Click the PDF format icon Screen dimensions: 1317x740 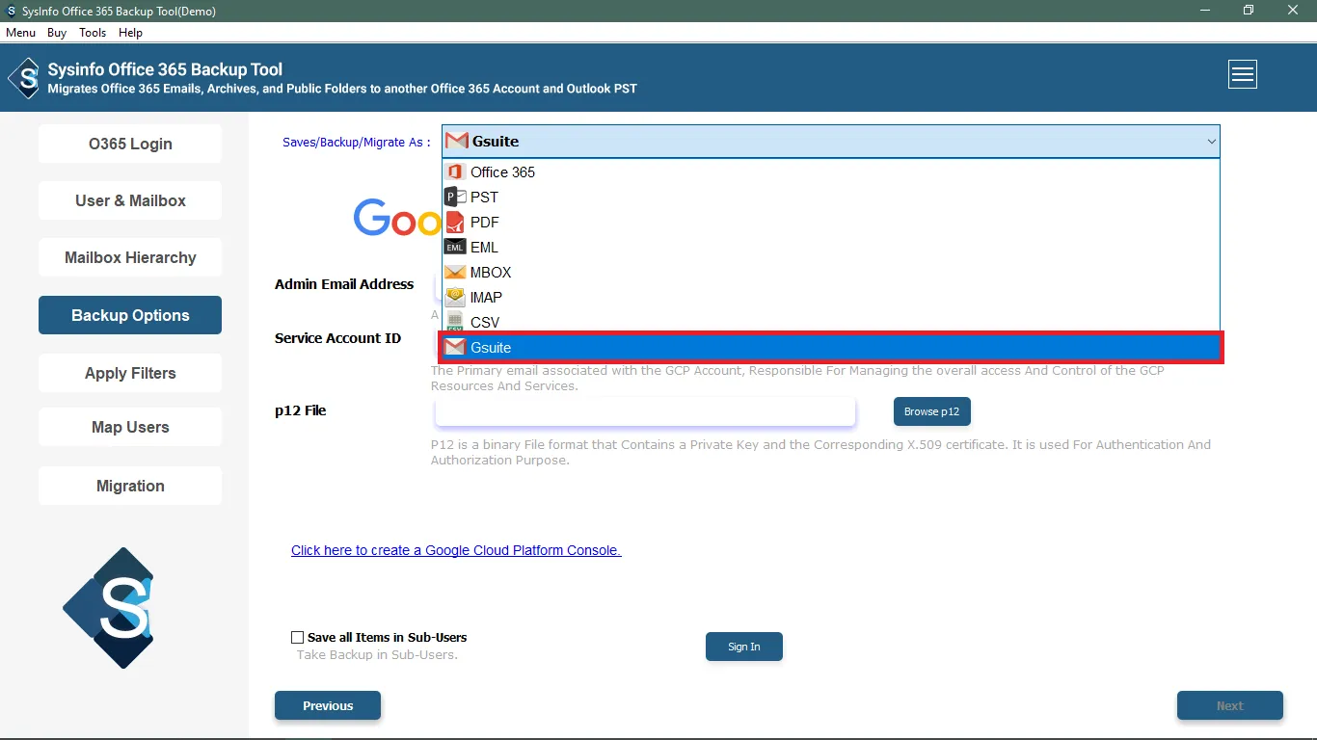click(455, 222)
